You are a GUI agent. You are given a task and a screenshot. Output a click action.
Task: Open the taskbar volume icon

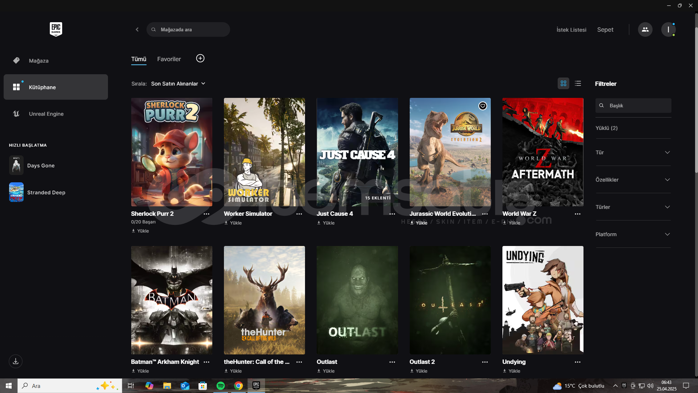tap(650, 386)
